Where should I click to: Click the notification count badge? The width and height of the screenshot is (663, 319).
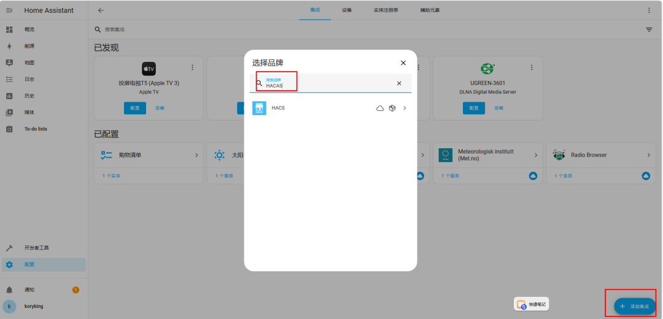pos(76,290)
